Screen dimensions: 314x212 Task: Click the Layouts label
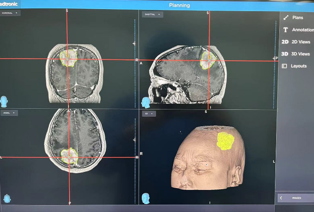(298, 66)
